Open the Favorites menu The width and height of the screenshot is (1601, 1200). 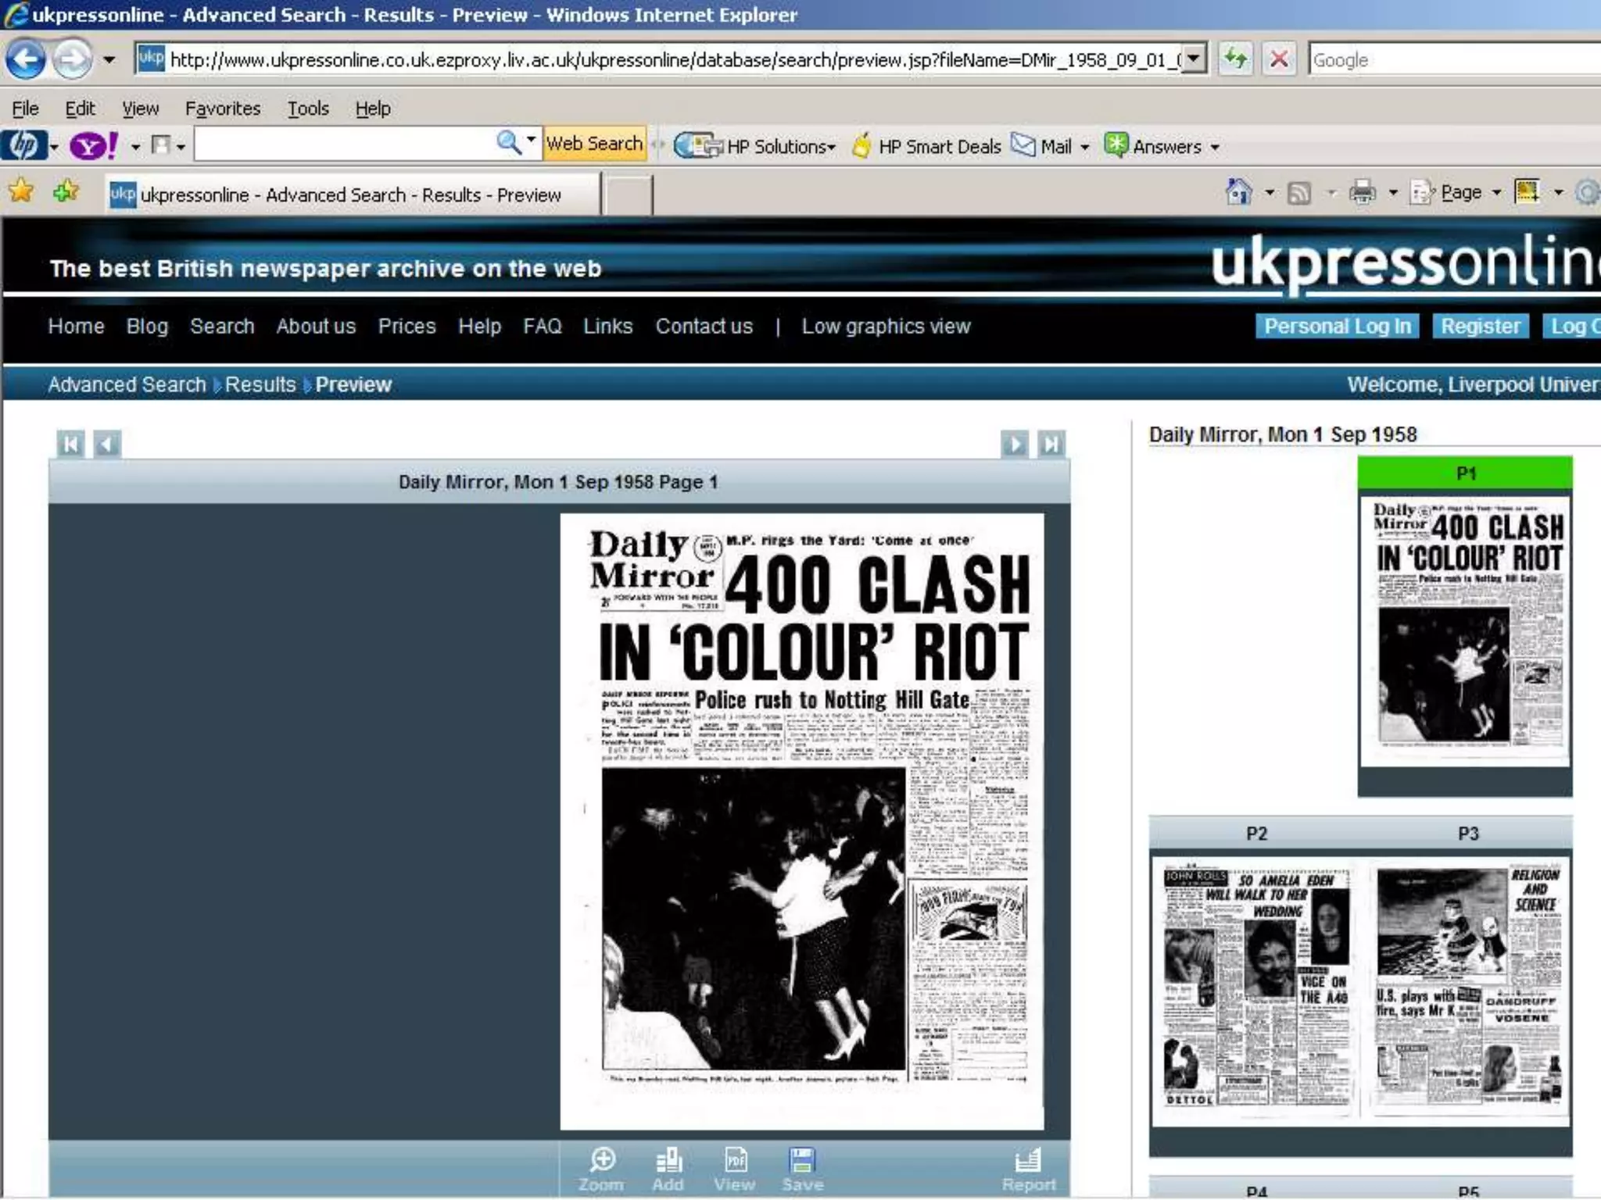pos(222,109)
